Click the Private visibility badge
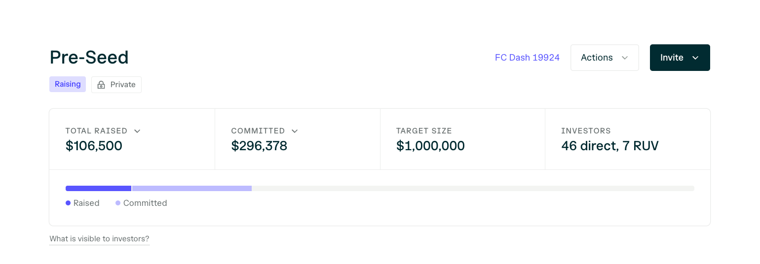This screenshot has height=264, width=760. click(116, 85)
